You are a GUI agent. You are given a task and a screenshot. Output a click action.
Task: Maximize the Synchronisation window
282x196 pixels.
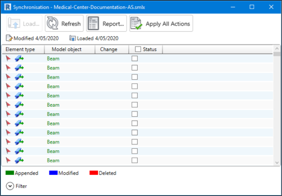[252, 7]
